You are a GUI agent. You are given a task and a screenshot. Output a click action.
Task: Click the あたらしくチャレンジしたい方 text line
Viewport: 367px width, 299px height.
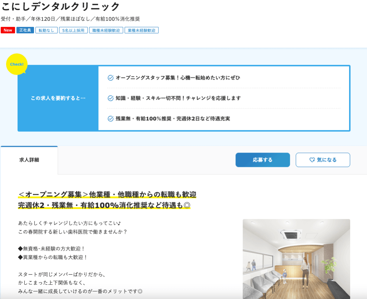(x=70, y=223)
